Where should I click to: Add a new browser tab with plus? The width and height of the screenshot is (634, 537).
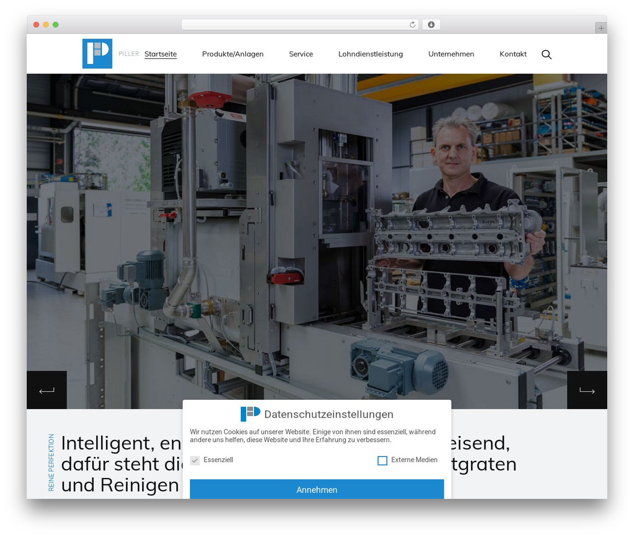coord(601,28)
